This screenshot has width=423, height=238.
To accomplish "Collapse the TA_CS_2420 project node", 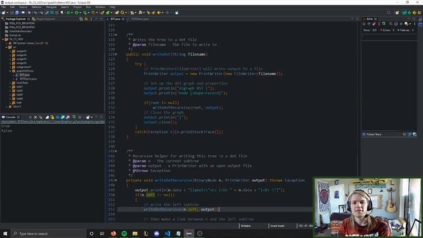I will 3,39.
